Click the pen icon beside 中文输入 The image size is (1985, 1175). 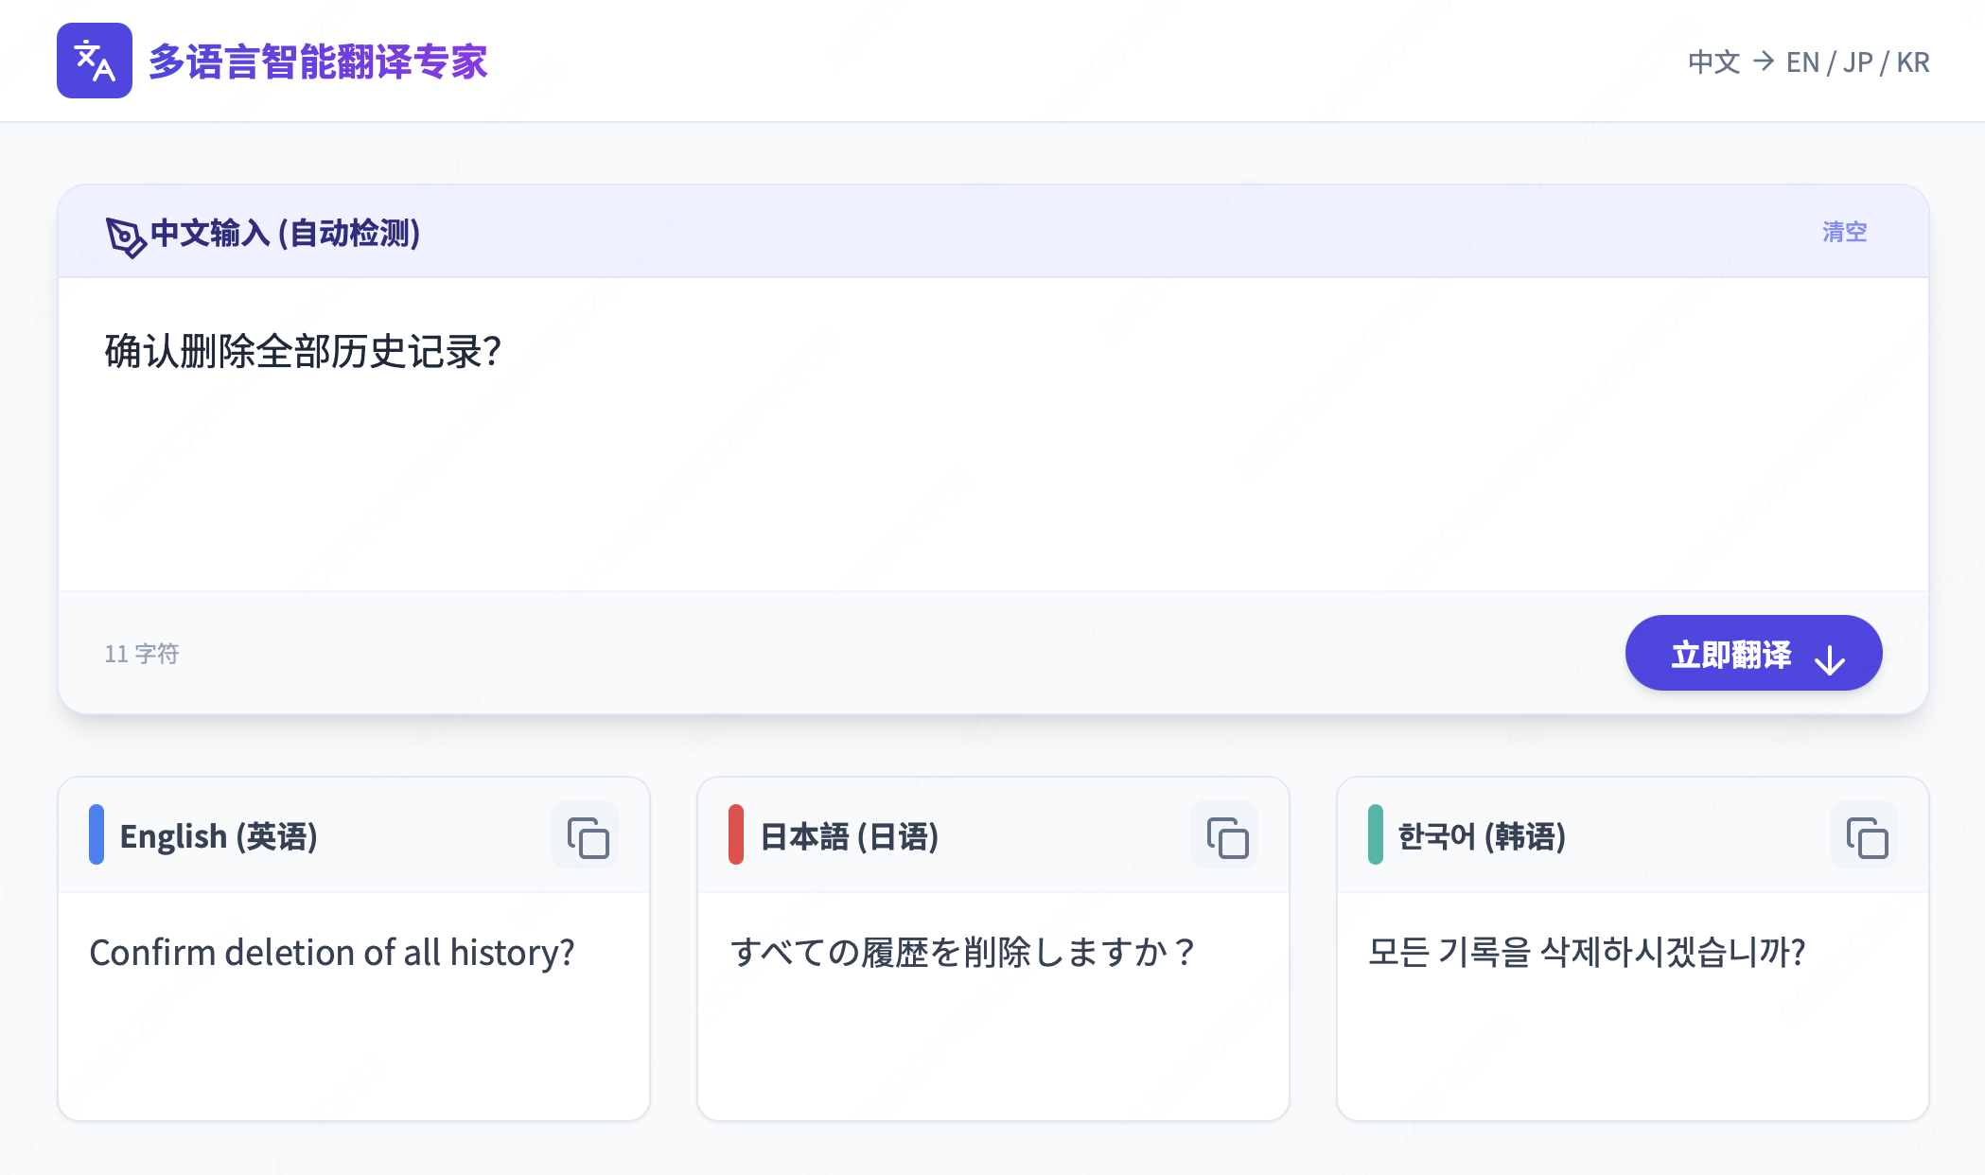click(125, 236)
